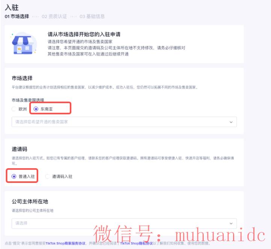Screen dimensions: 271x249
Task: Click the text 请选择您的公司主体所在地
Action: pos(32,210)
